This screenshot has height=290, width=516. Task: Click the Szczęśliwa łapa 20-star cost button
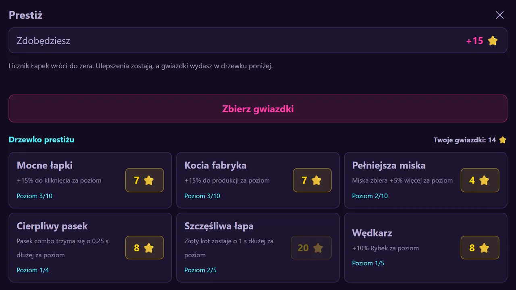(x=311, y=248)
